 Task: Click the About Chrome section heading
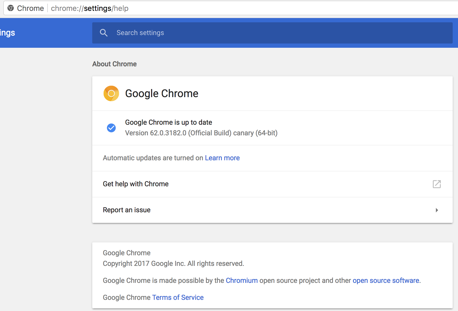click(x=114, y=64)
